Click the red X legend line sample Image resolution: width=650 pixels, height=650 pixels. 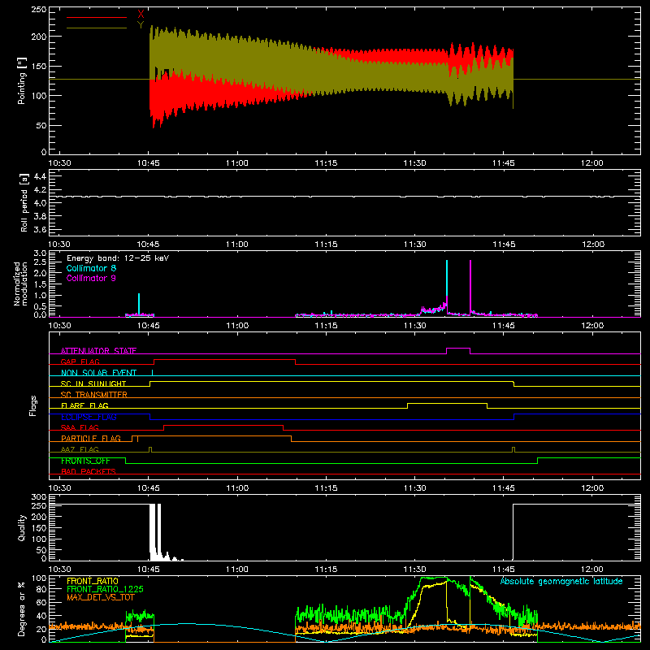(97, 17)
